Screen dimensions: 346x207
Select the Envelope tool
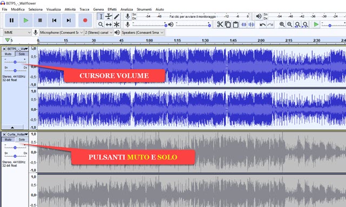tap(109, 17)
